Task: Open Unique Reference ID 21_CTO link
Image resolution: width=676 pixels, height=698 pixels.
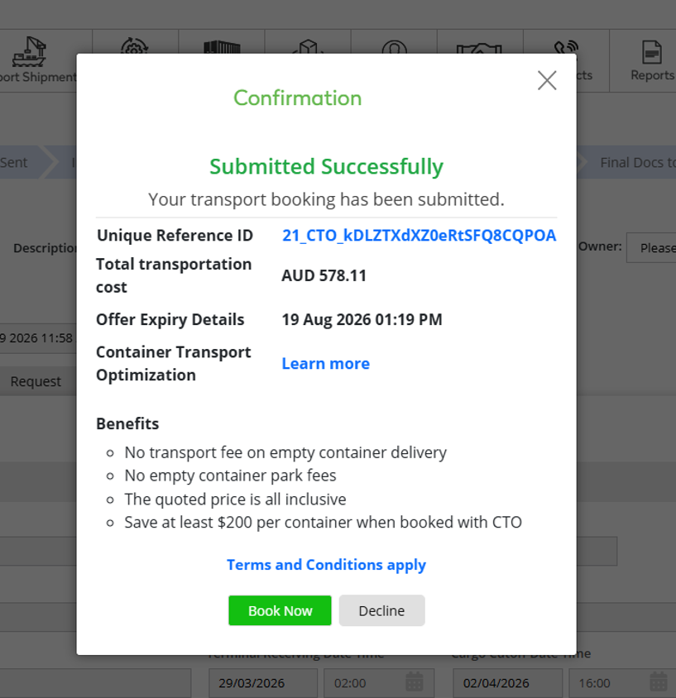Action: (x=419, y=236)
